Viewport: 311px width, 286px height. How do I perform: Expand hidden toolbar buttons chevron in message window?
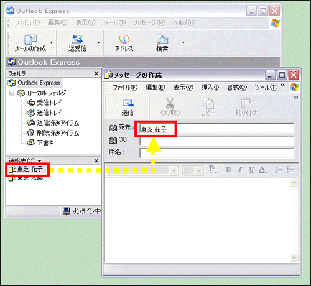(295, 97)
